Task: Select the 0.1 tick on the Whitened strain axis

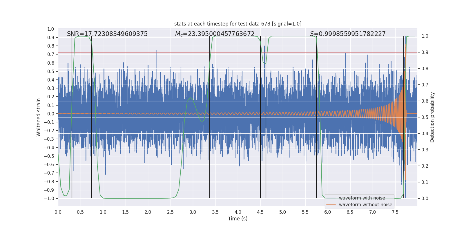Action: 50,105
